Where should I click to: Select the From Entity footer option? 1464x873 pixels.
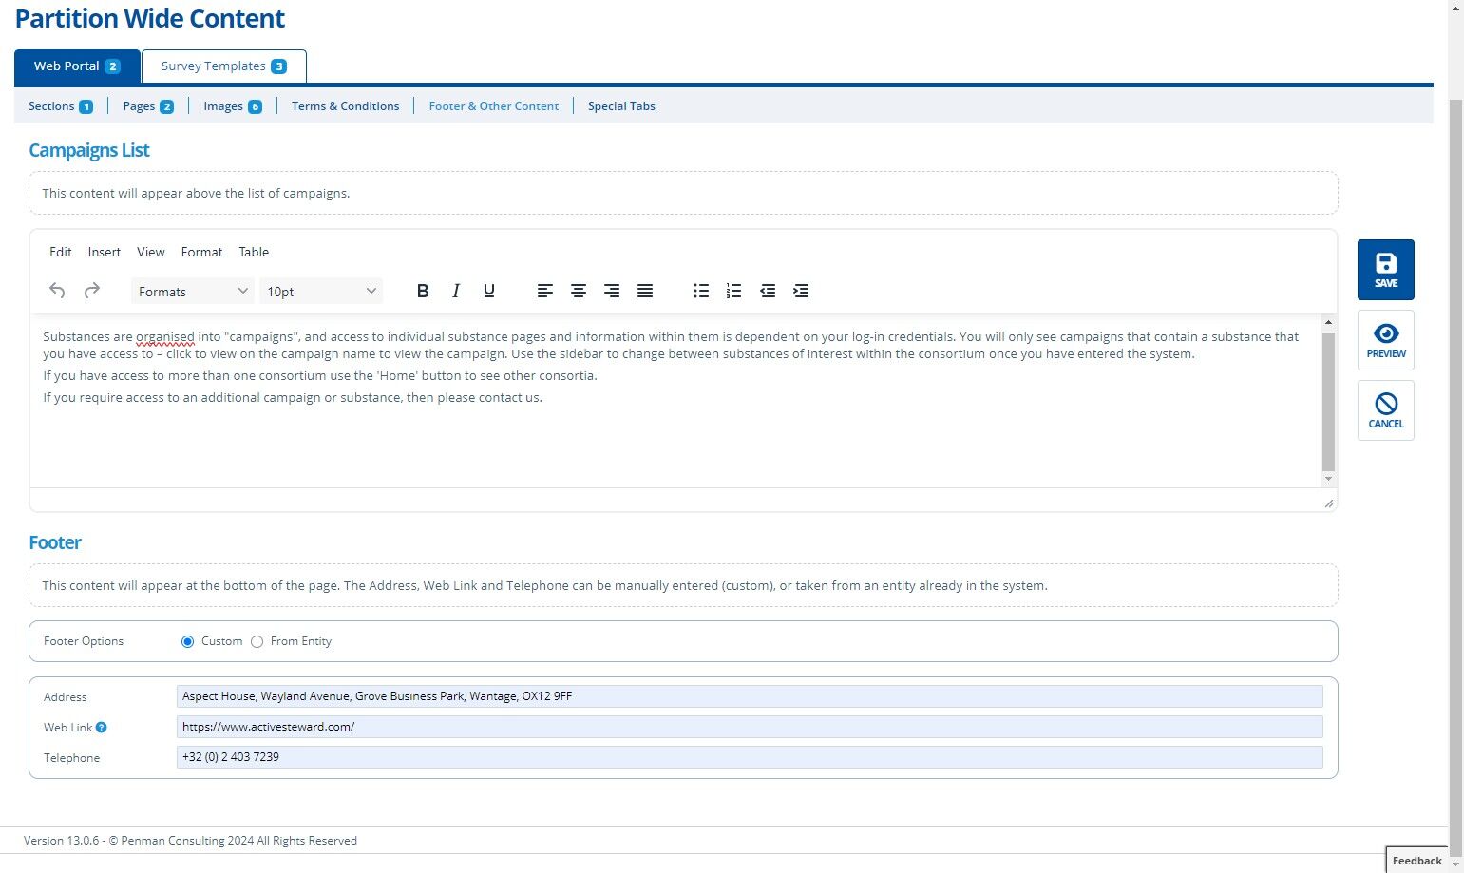pos(257,642)
